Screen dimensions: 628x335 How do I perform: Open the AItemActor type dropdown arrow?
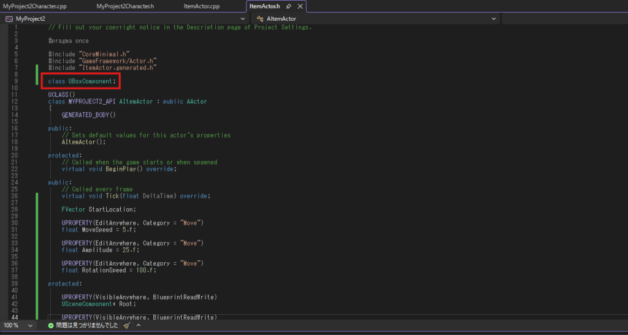click(x=494, y=19)
